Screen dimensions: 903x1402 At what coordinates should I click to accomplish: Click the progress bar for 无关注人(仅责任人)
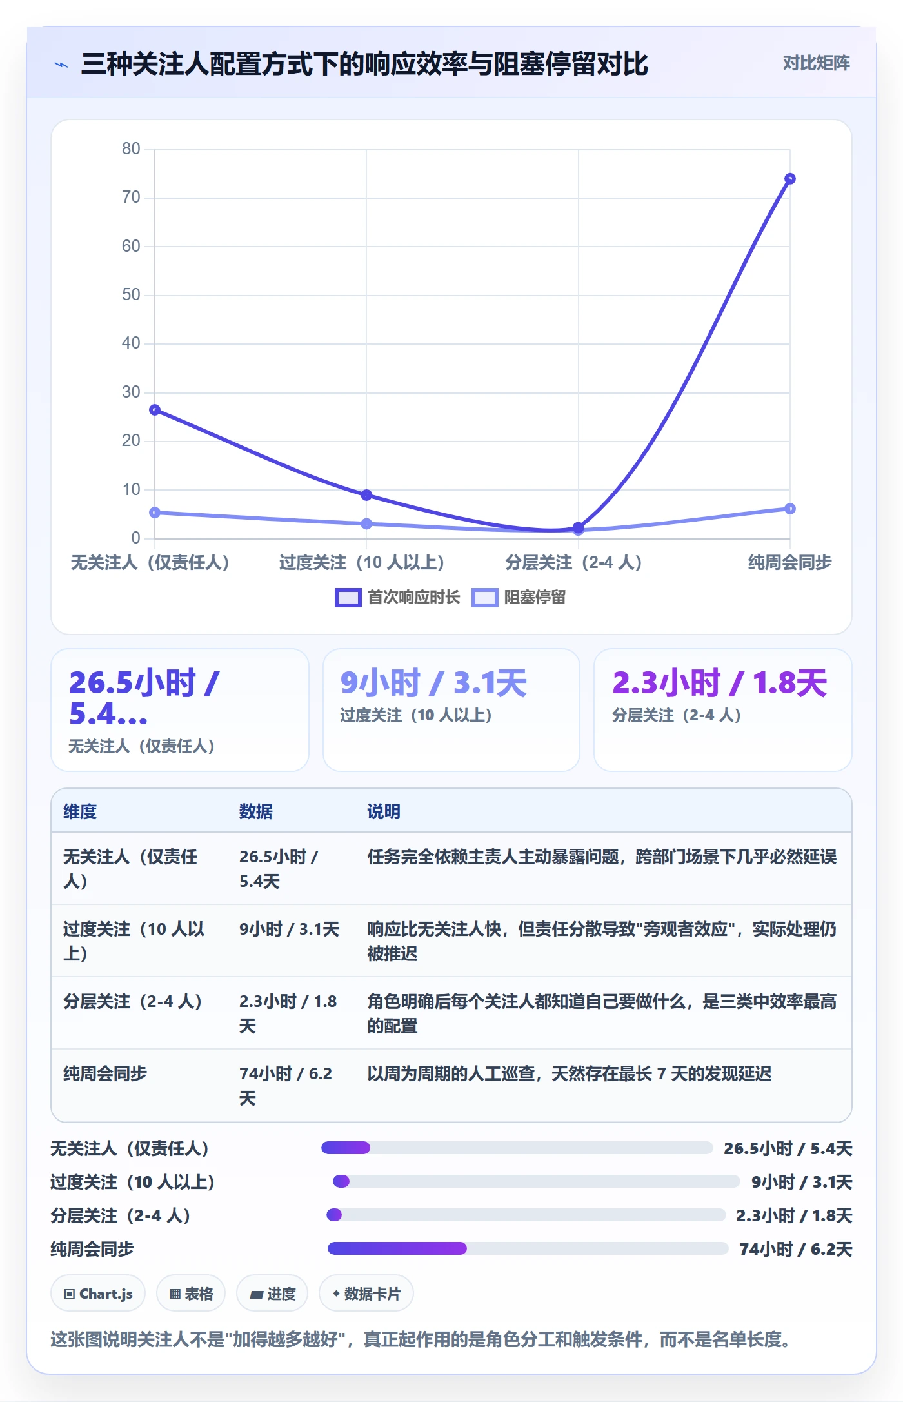point(517,1148)
